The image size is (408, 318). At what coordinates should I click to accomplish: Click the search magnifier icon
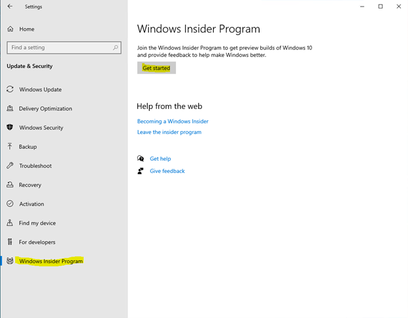pyautogui.click(x=116, y=48)
